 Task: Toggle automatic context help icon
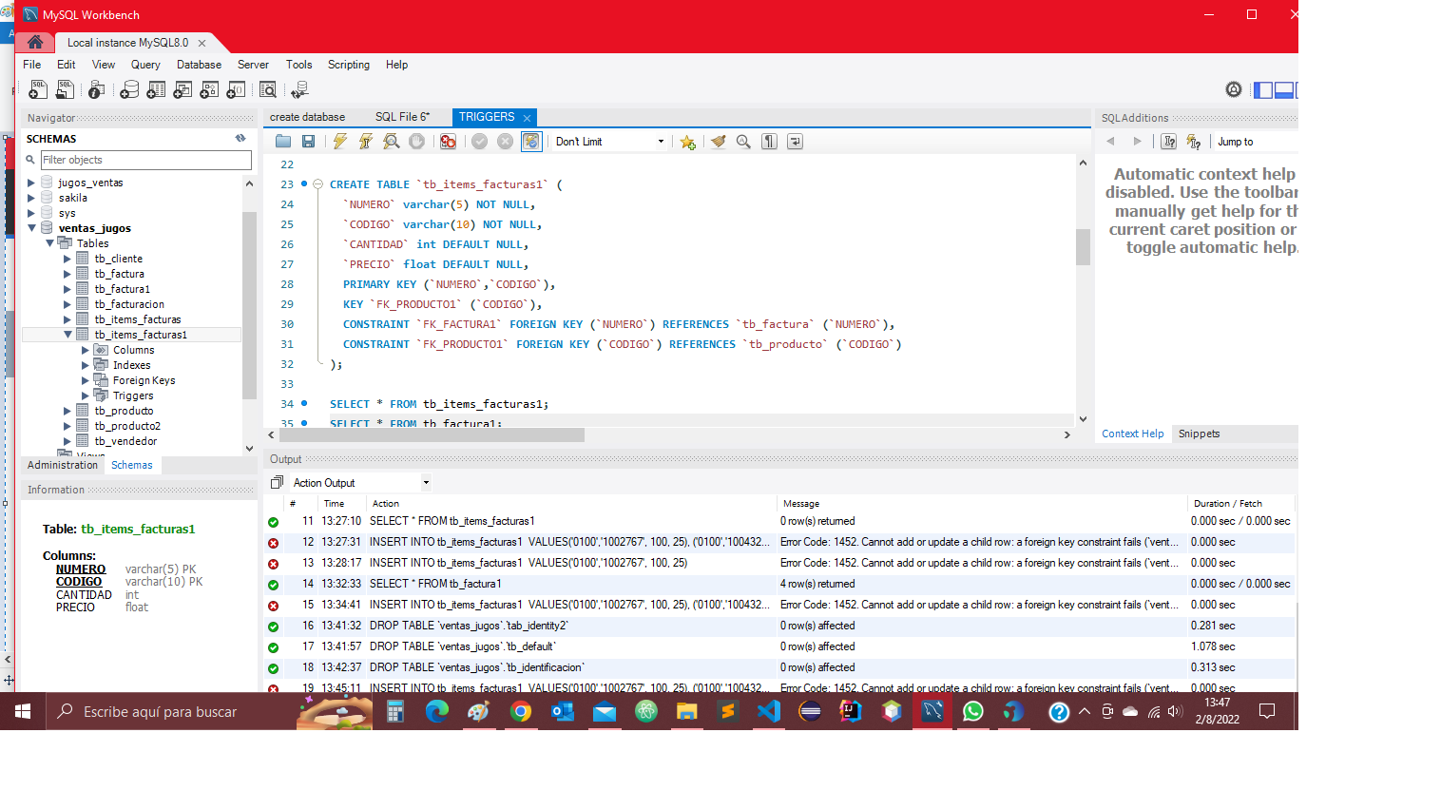1193,142
